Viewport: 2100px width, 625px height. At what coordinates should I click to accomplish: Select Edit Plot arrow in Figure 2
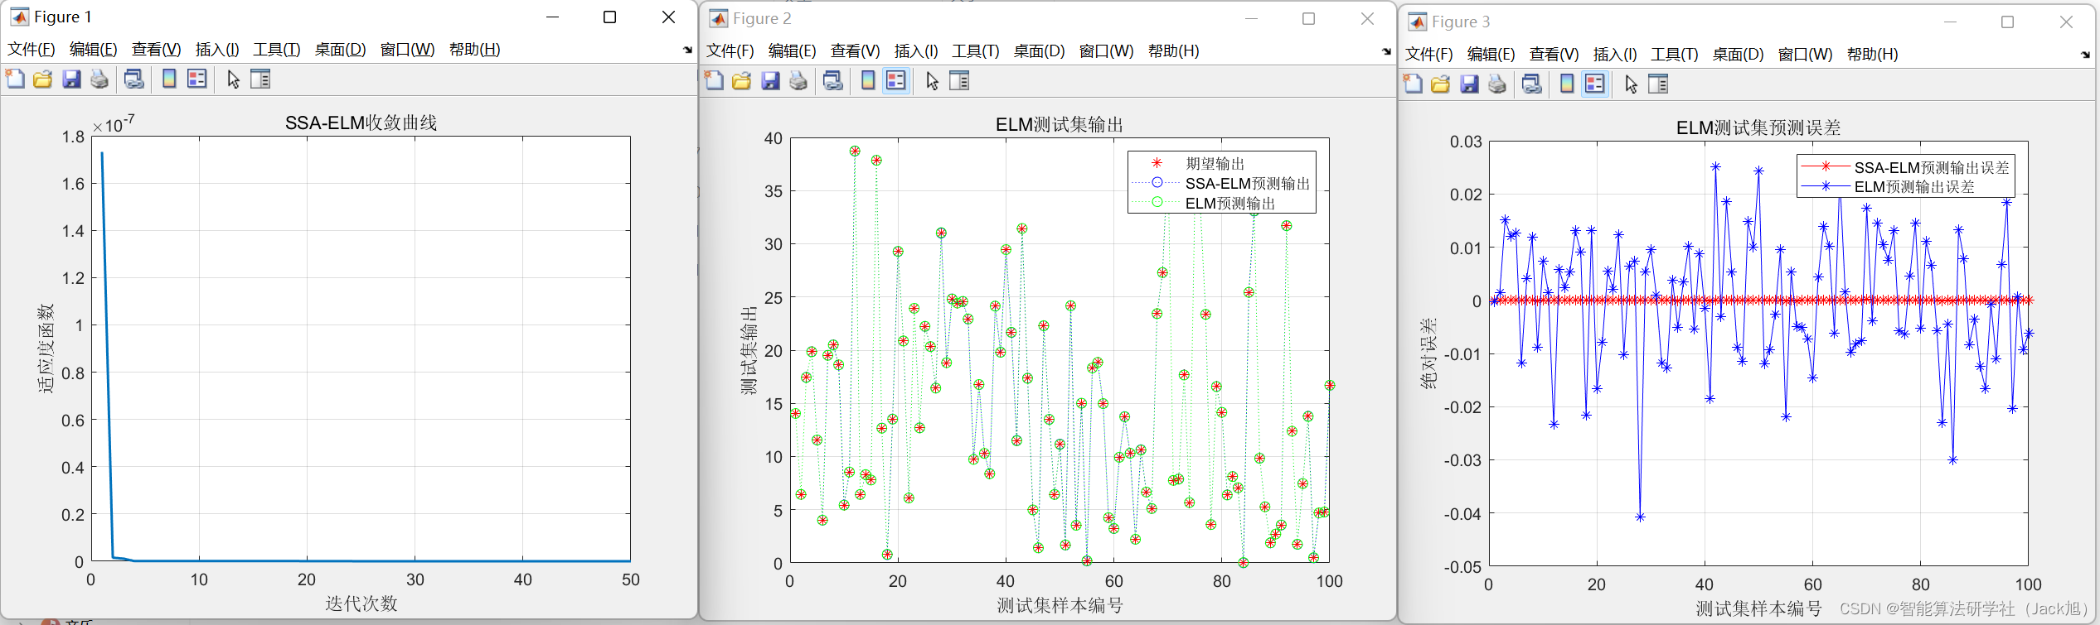932,81
